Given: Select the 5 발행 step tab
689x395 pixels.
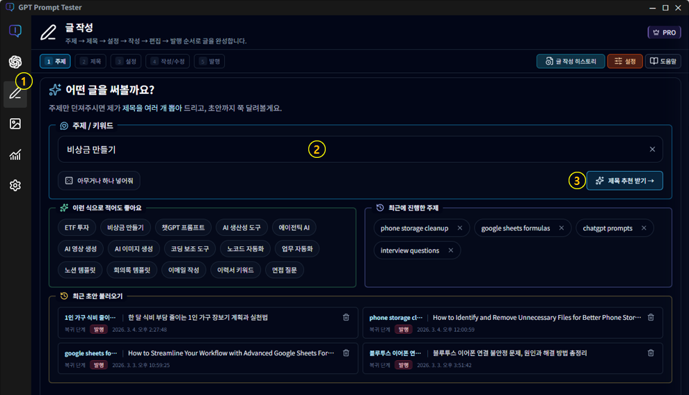Looking at the screenshot, I should [209, 61].
